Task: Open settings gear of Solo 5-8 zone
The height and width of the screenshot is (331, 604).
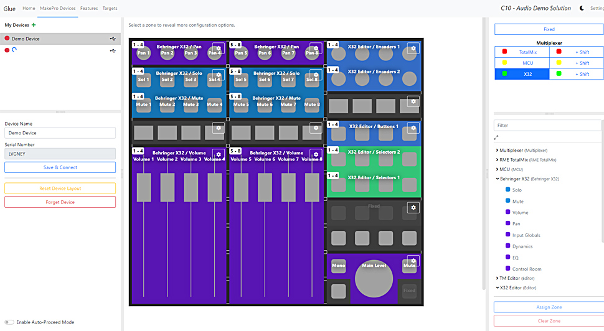Action: [x=316, y=75]
